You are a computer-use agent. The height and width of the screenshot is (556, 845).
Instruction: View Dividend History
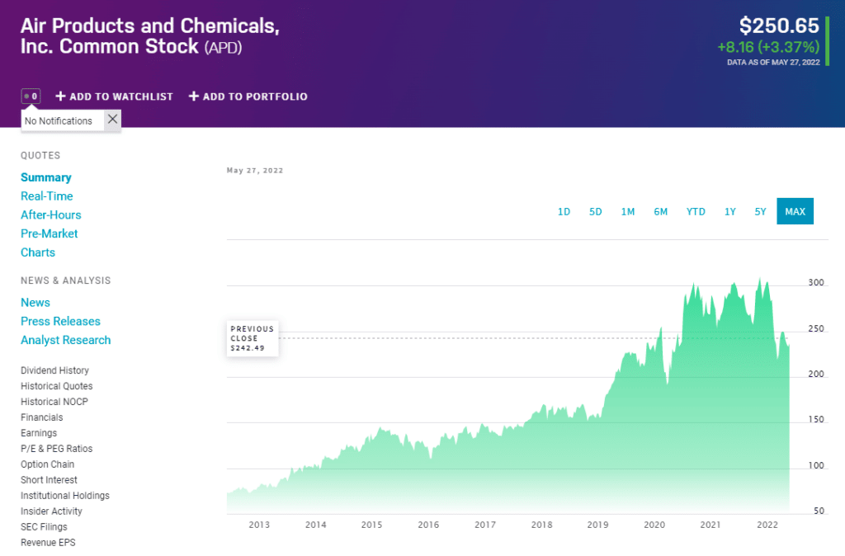55,370
